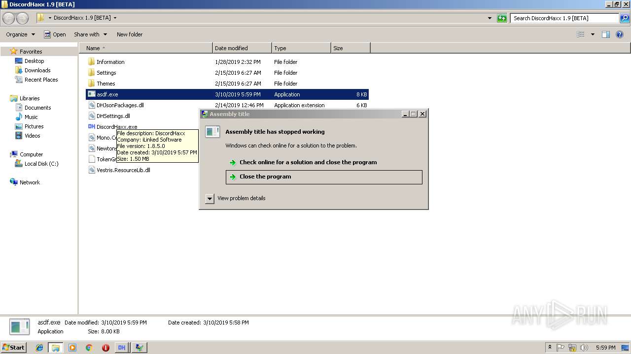Image resolution: width=631 pixels, height=354 pixels.
Task: Select the Themes folder icon
Action: point(91,84)
